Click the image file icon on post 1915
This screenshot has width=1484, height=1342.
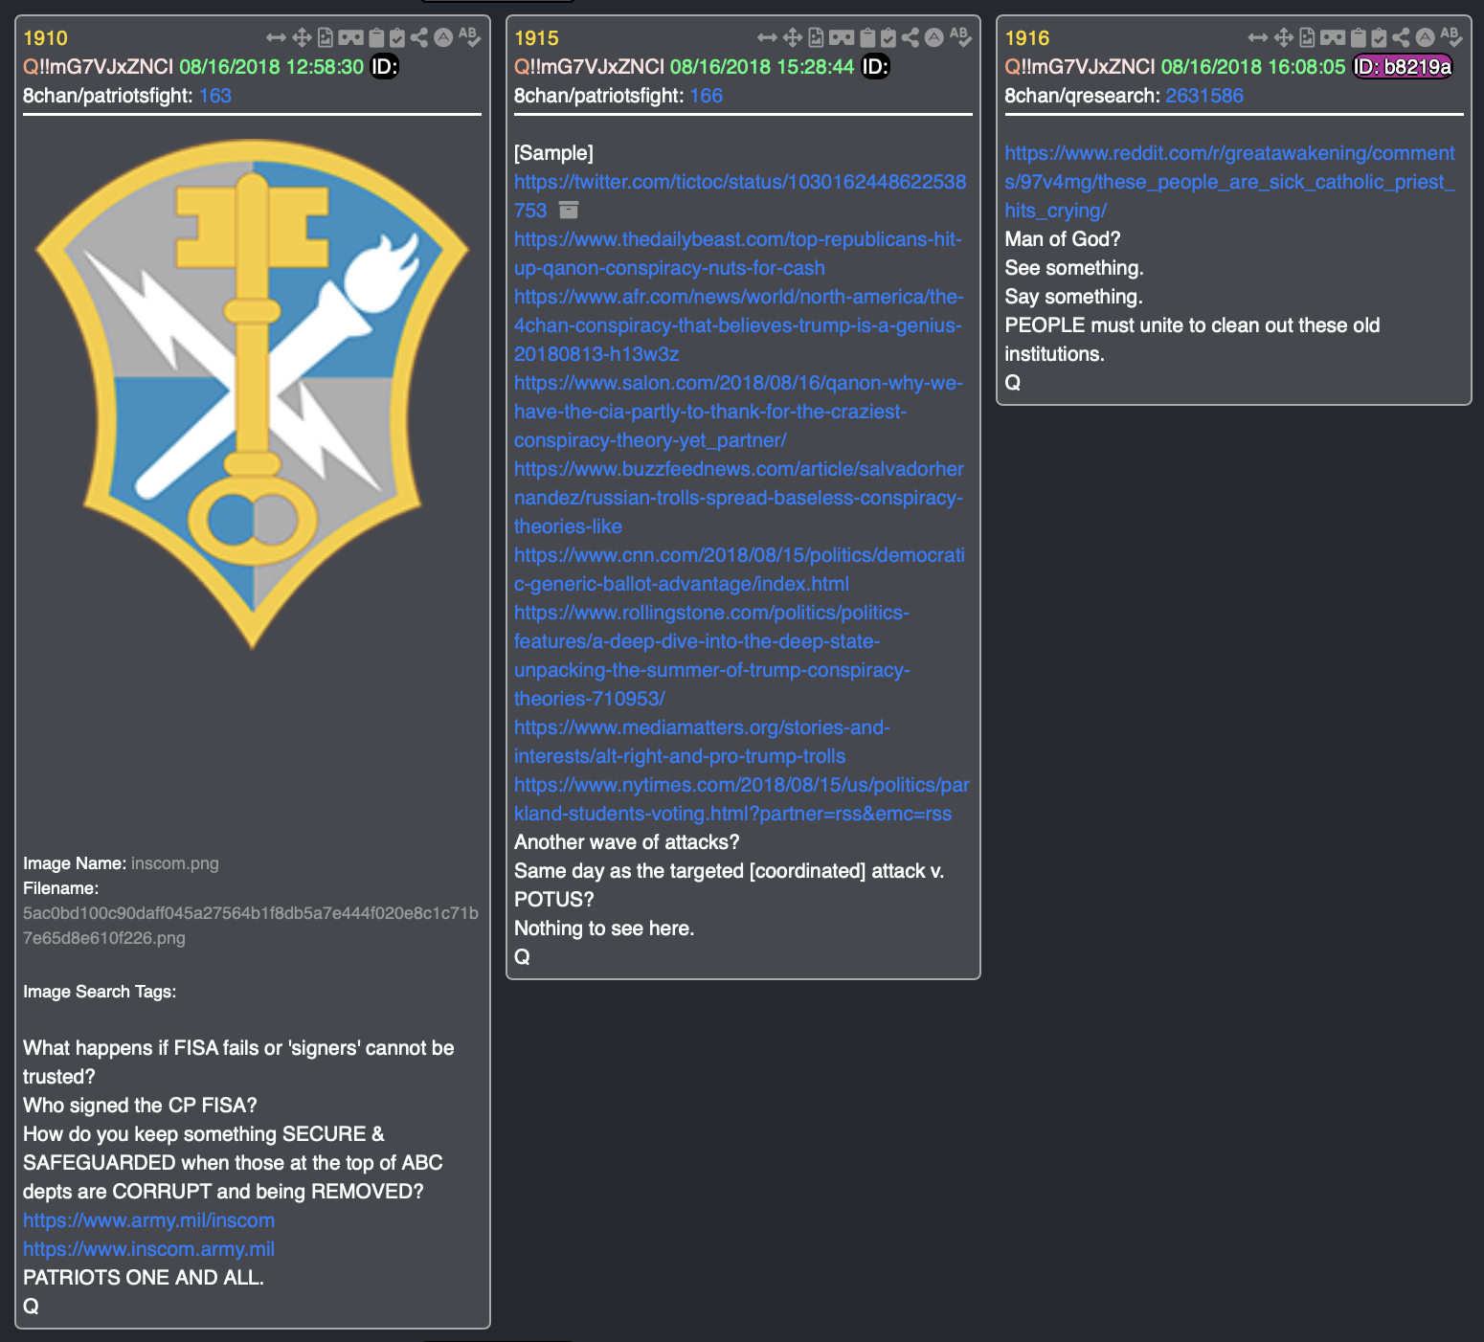(817, 37)
